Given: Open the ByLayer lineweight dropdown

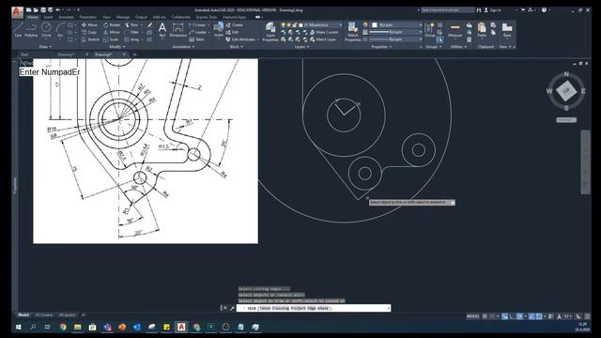Looking at the screenshot, I should point(394,32).
